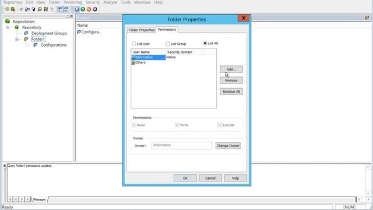
Task: Launch the Workflow Manager with the orange W icon
Action: coord(89,9)
